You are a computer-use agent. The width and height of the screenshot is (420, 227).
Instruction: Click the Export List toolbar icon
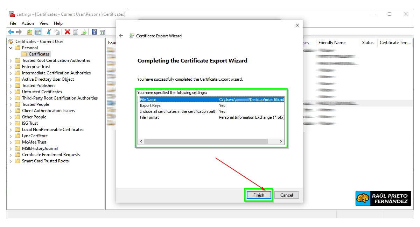[x=84, y=32]
